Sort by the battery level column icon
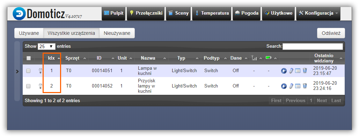The height and width of the screenshot is (137, 359). pos(268,58)
